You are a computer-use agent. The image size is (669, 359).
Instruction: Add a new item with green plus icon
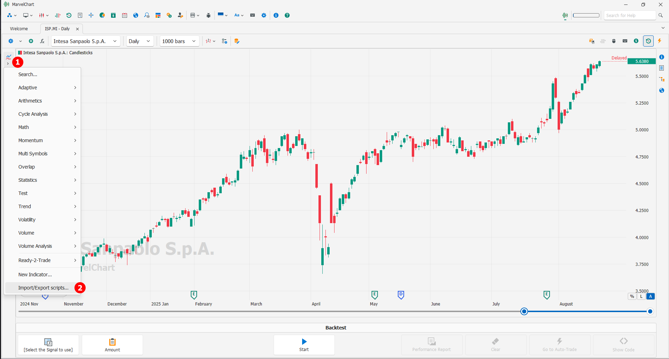[31, 41]
